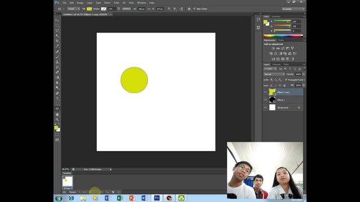Duplicate the selected frame in the Timeline
Image resolution: width=360 pixels, height=202 pixels.
click(x=113, y=192)
